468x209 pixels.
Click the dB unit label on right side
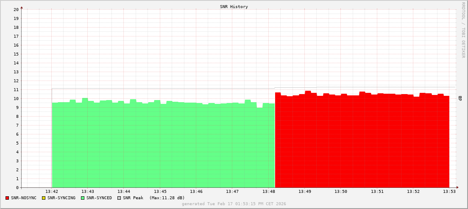[x=460, y=98]
